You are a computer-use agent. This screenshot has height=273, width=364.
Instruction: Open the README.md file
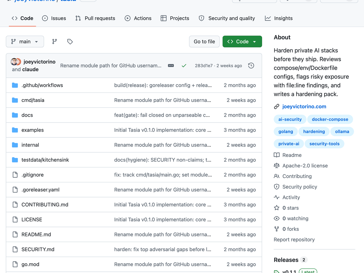pos(36,234)
